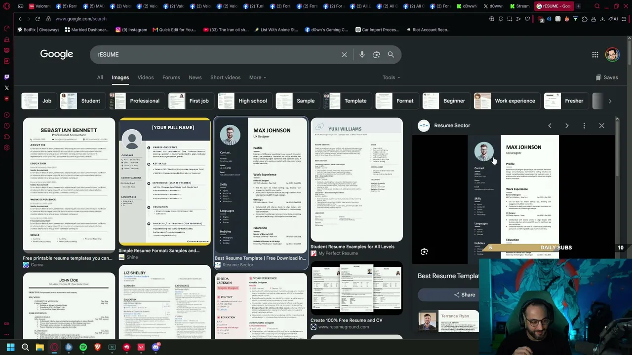Viewport: 632px width, 355px height.
Task: Filter images by the Student chip
Action: (82, 101)
